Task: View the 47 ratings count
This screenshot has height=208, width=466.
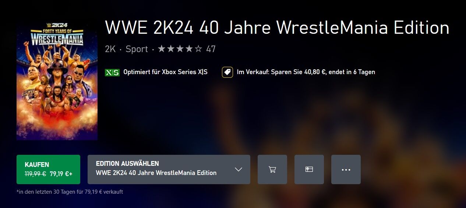Action: click(211, 49)
